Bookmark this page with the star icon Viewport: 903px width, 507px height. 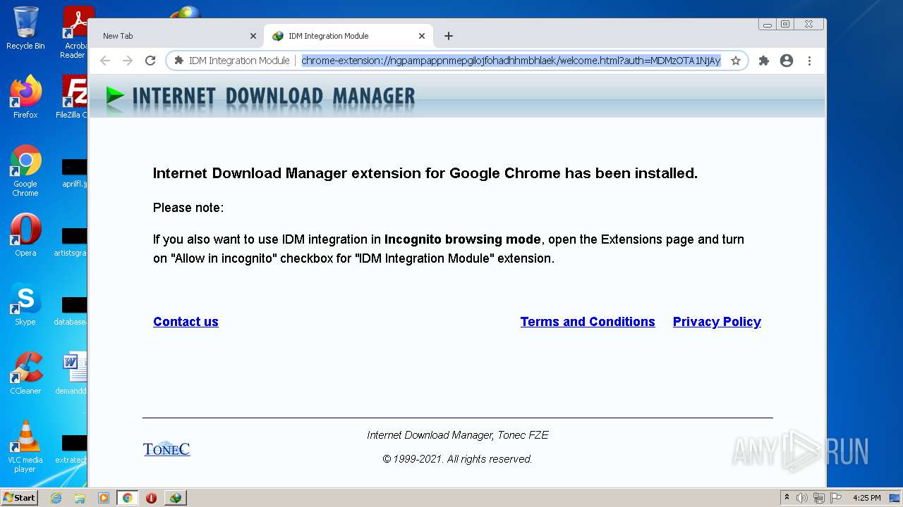(x=736, y=61)
